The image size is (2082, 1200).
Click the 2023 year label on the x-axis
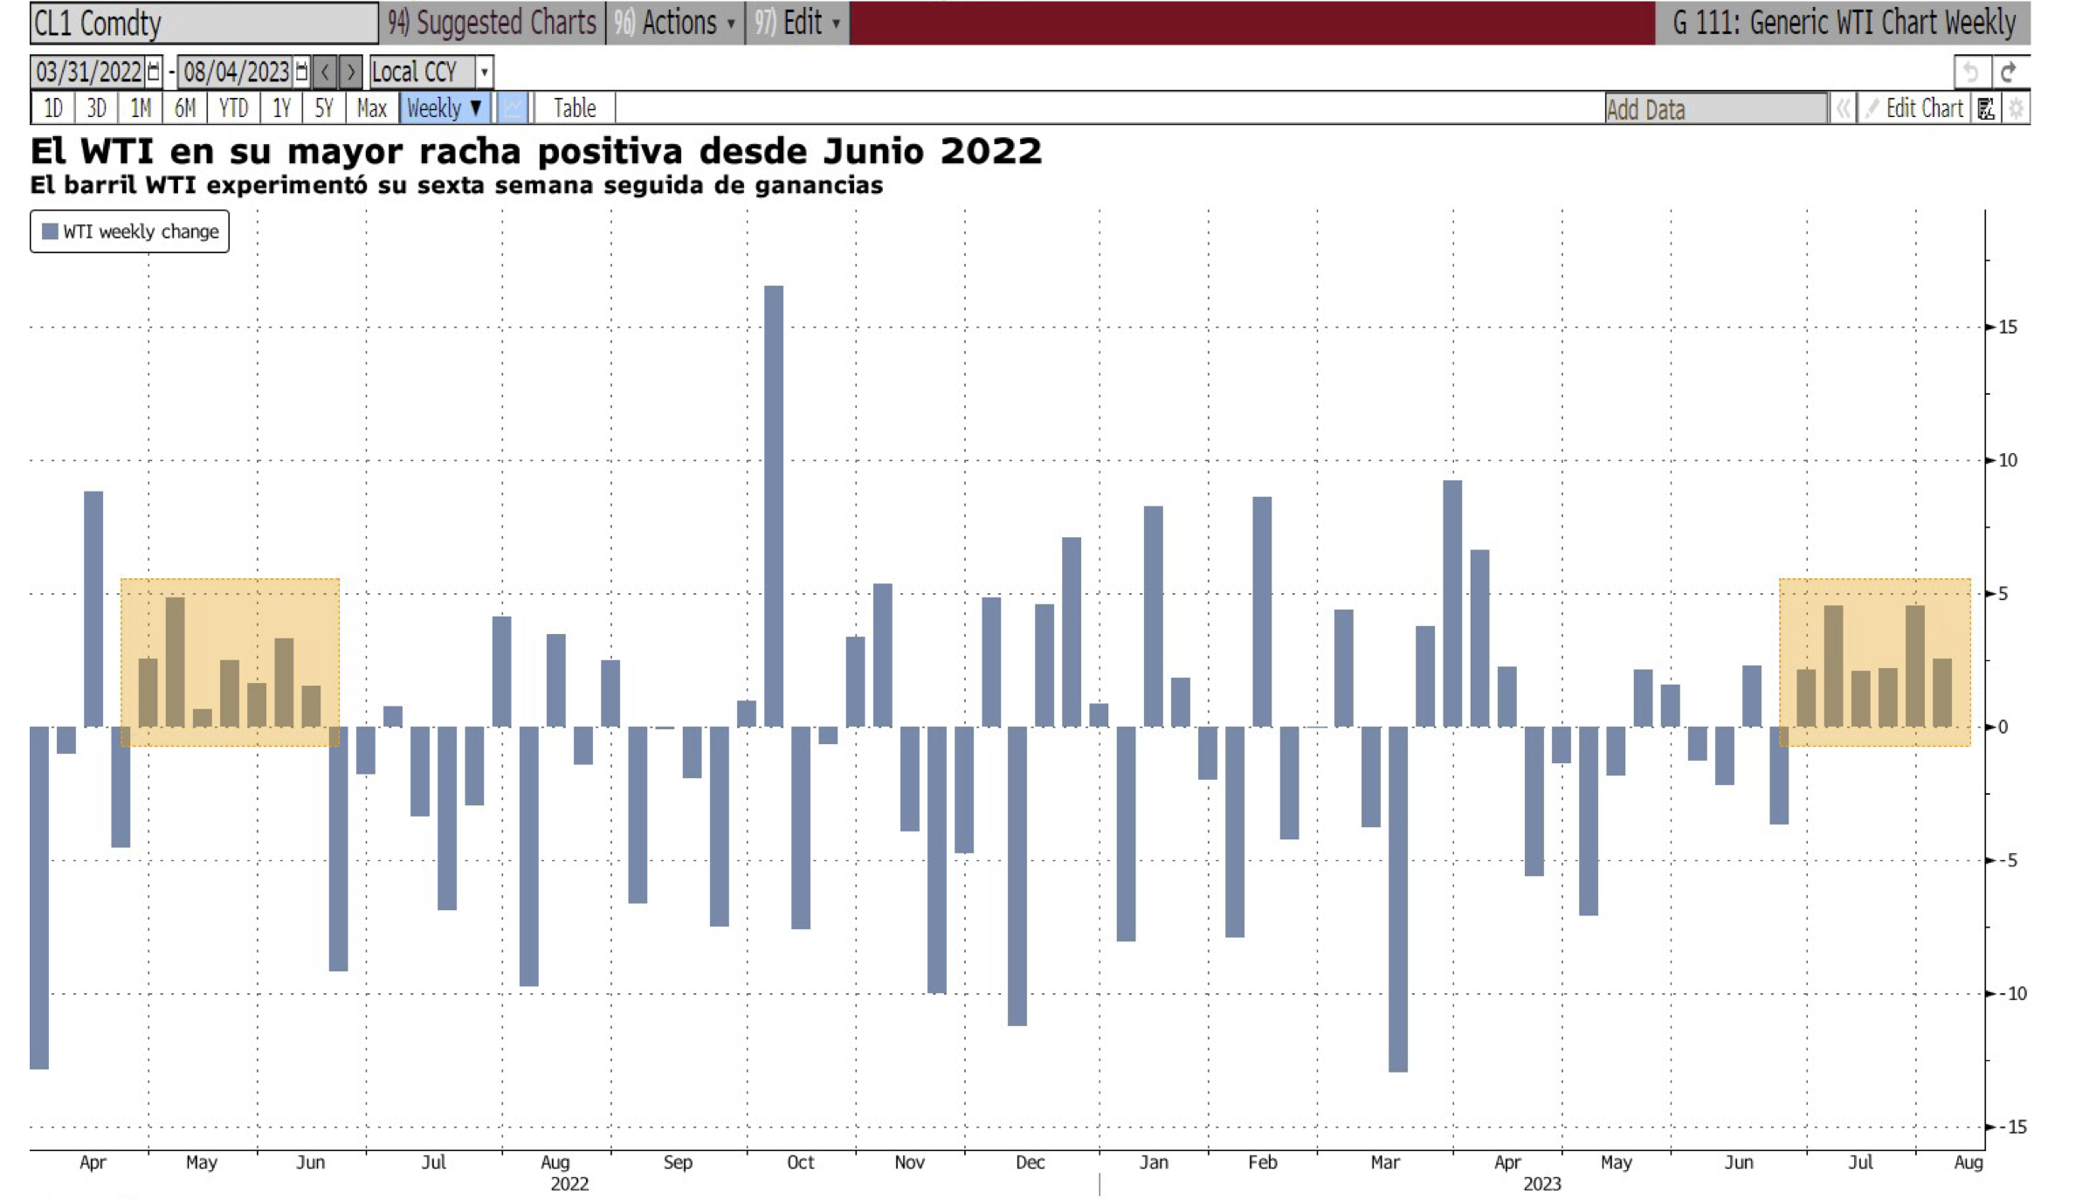1541,1183
